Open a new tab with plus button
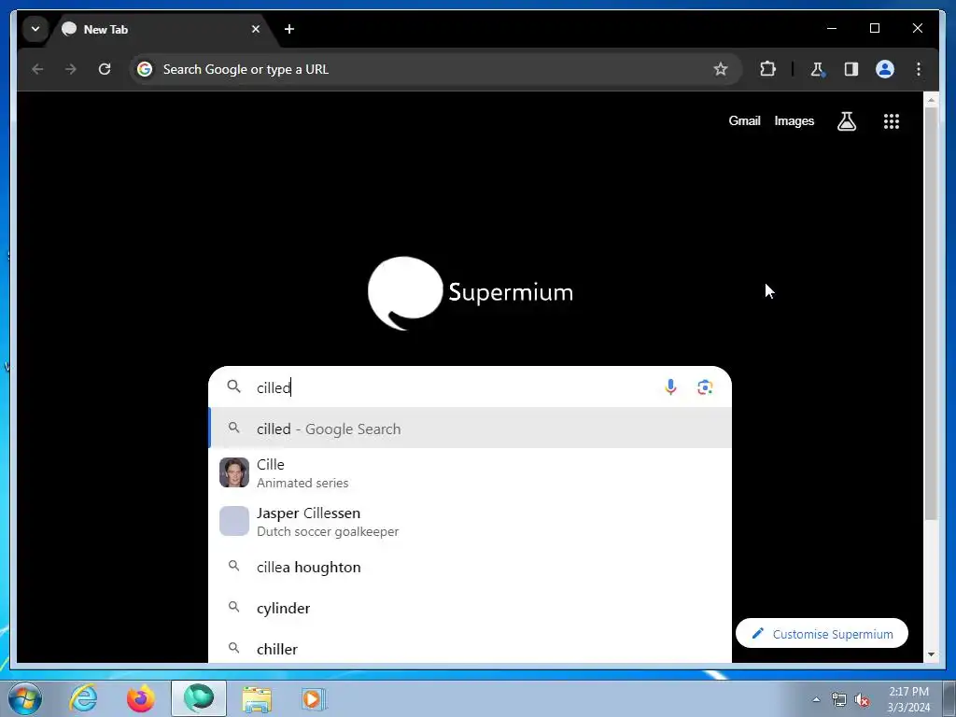The image size is (956, 717). (289, 29)
